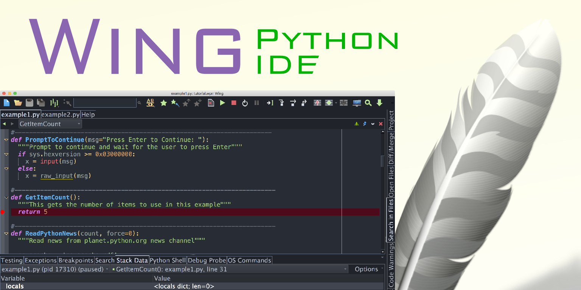Open the GetItemCount() stack frame dropdown
581x290 pixels.
pos(230,269)
